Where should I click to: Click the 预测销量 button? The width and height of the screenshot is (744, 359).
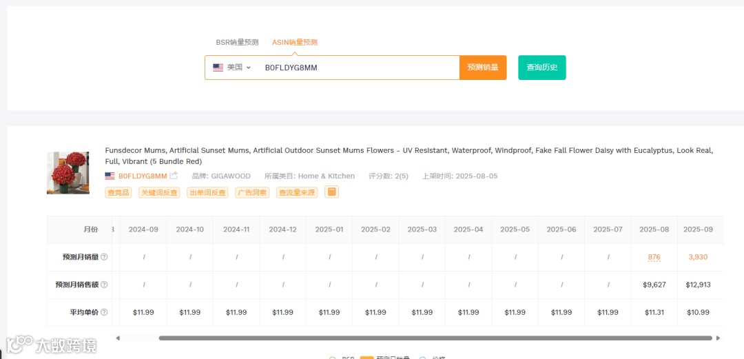coord(483,68)
